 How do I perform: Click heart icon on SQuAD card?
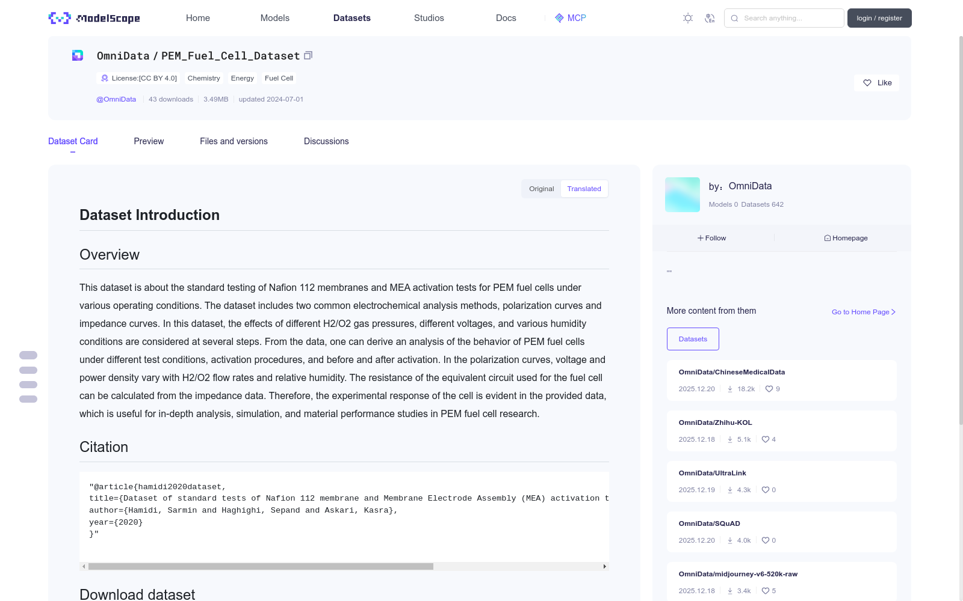pos(766,540)
